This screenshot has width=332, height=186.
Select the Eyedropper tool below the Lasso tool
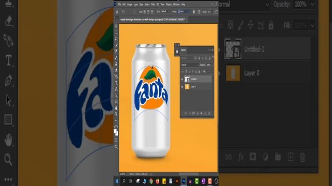click(116, 45)
